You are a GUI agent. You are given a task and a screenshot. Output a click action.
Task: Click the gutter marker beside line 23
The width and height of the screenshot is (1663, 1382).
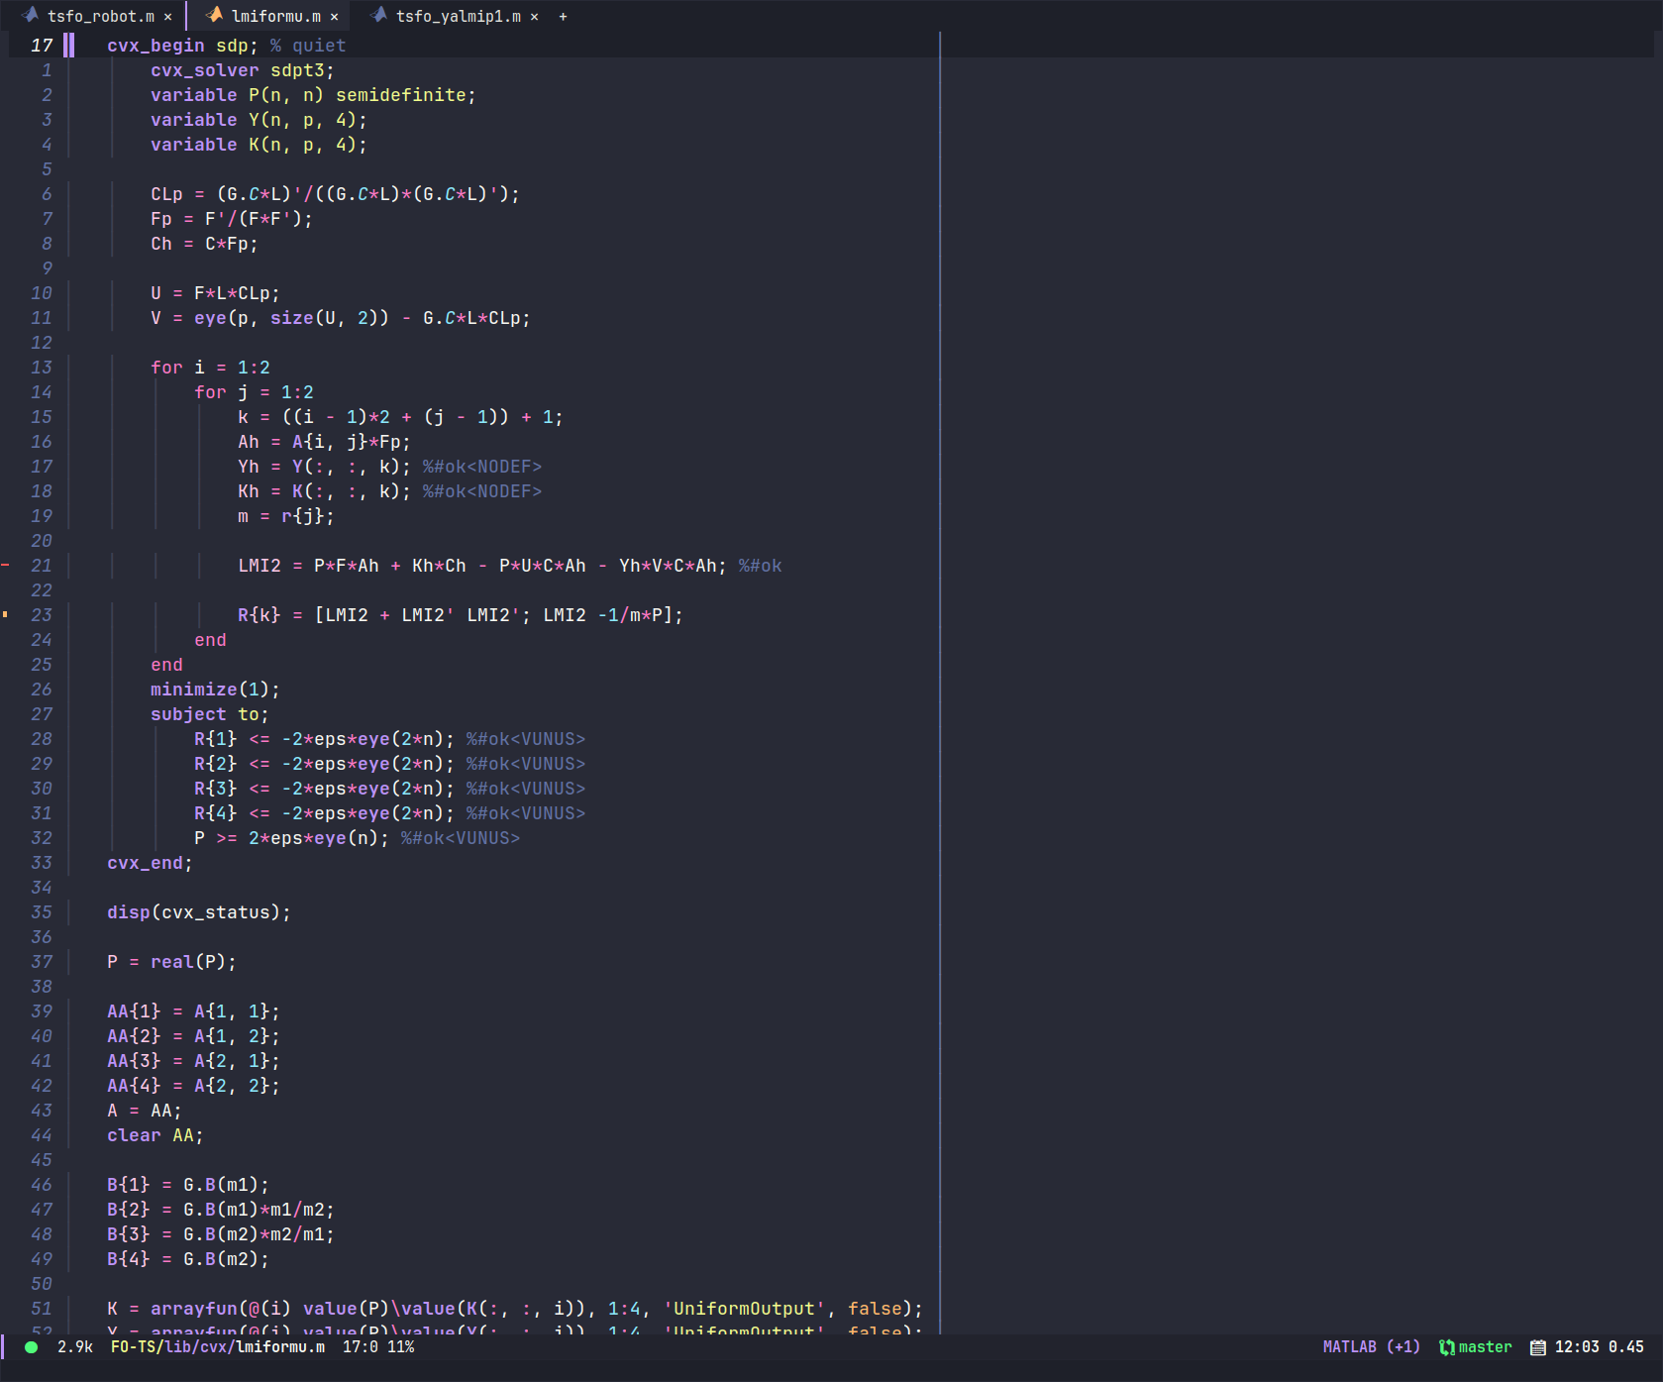click(6, 614)
